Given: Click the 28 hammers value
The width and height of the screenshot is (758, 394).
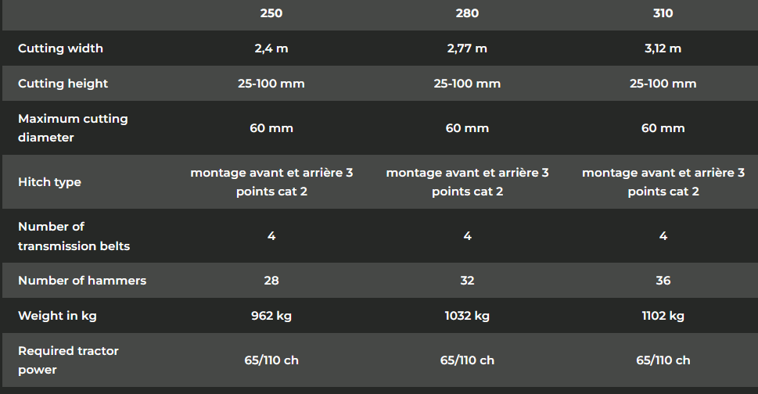Looking at the screenshot, I should tap(271, 281).
